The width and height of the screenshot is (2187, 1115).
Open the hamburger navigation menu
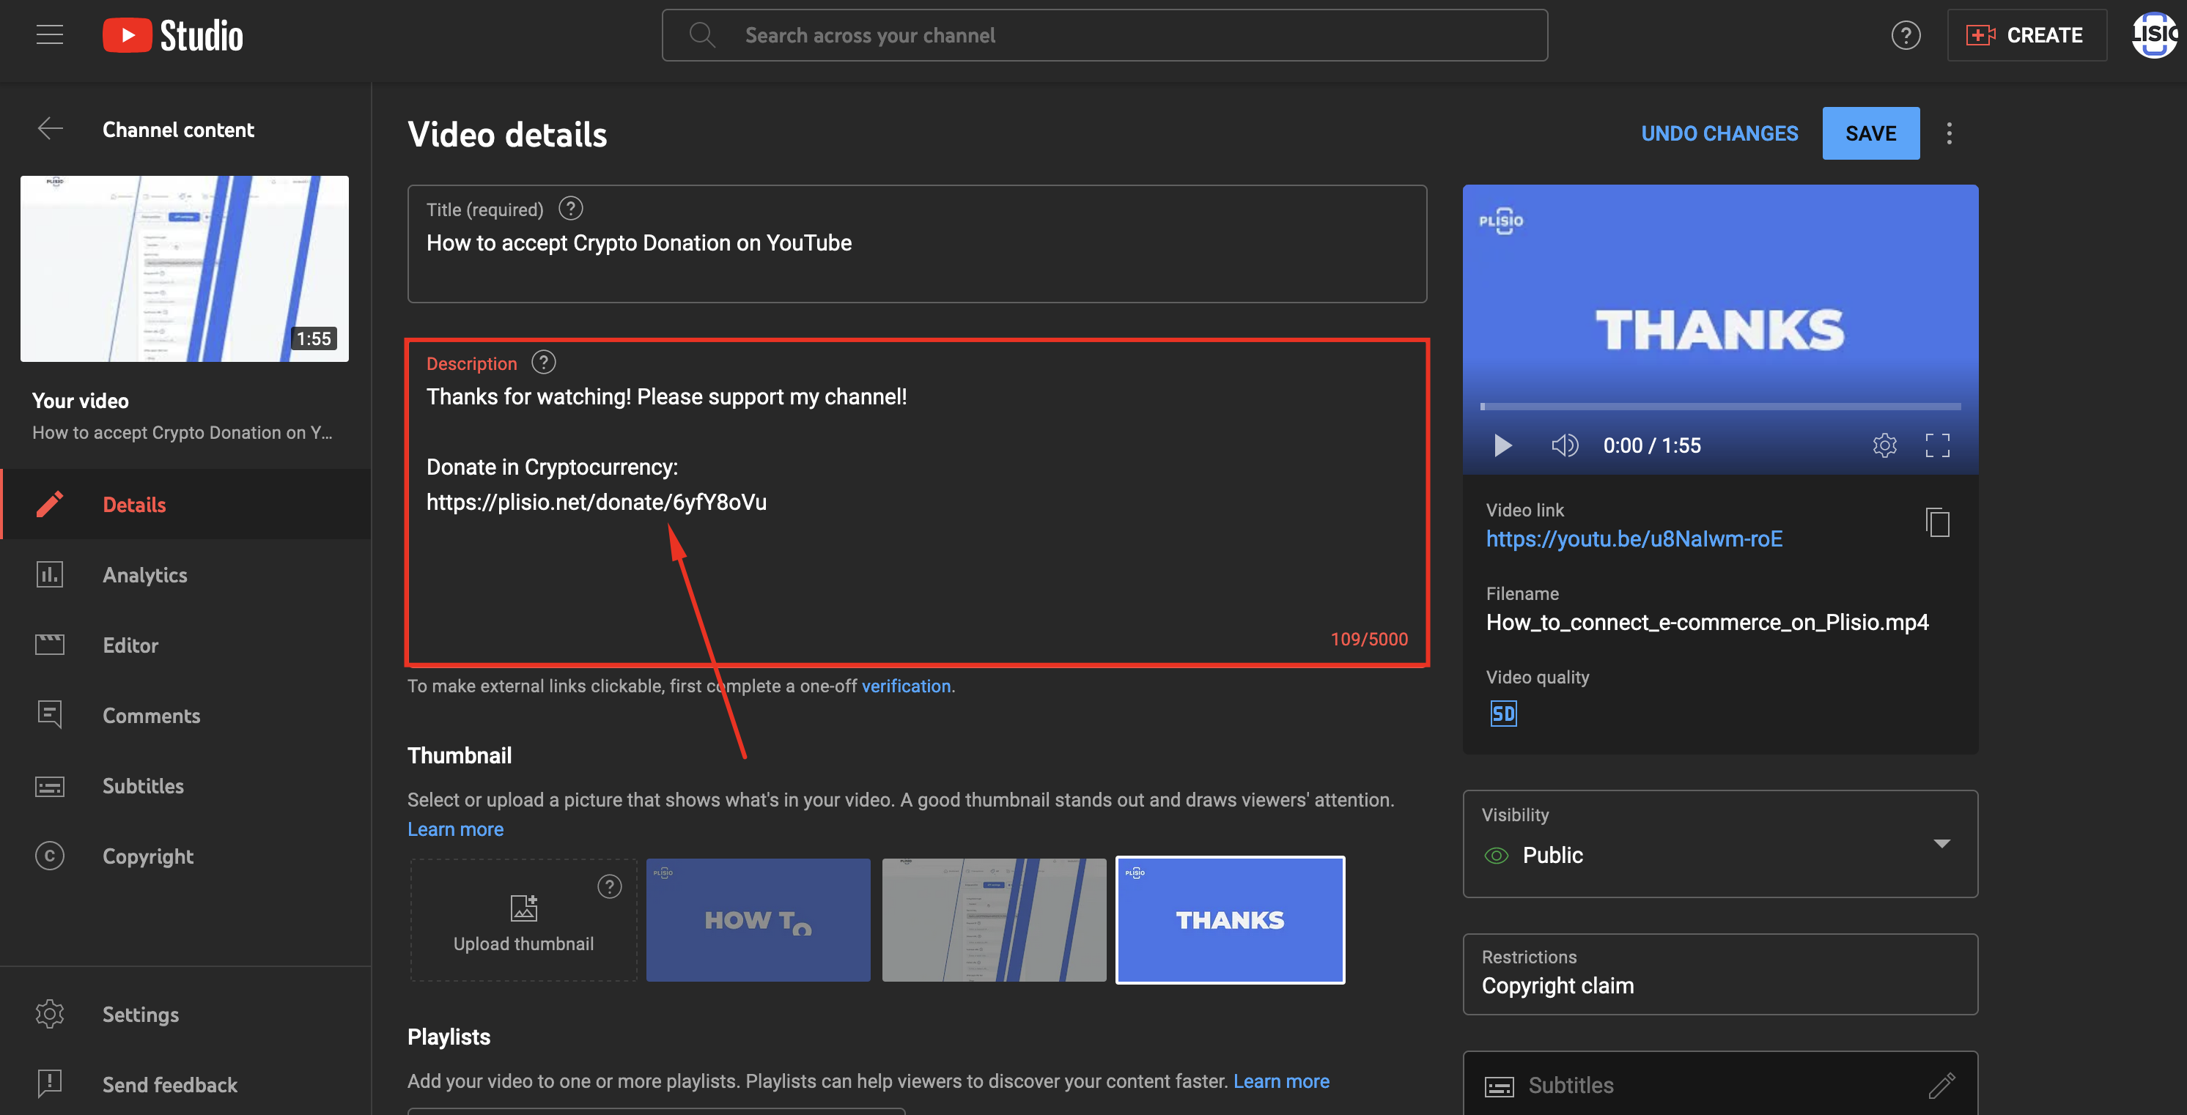click(49, 34)
